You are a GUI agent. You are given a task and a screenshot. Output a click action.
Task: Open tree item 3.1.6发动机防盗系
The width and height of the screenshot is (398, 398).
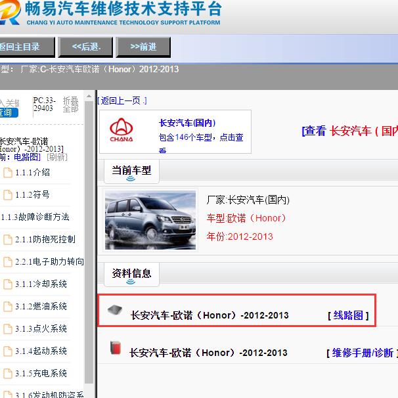49,395
